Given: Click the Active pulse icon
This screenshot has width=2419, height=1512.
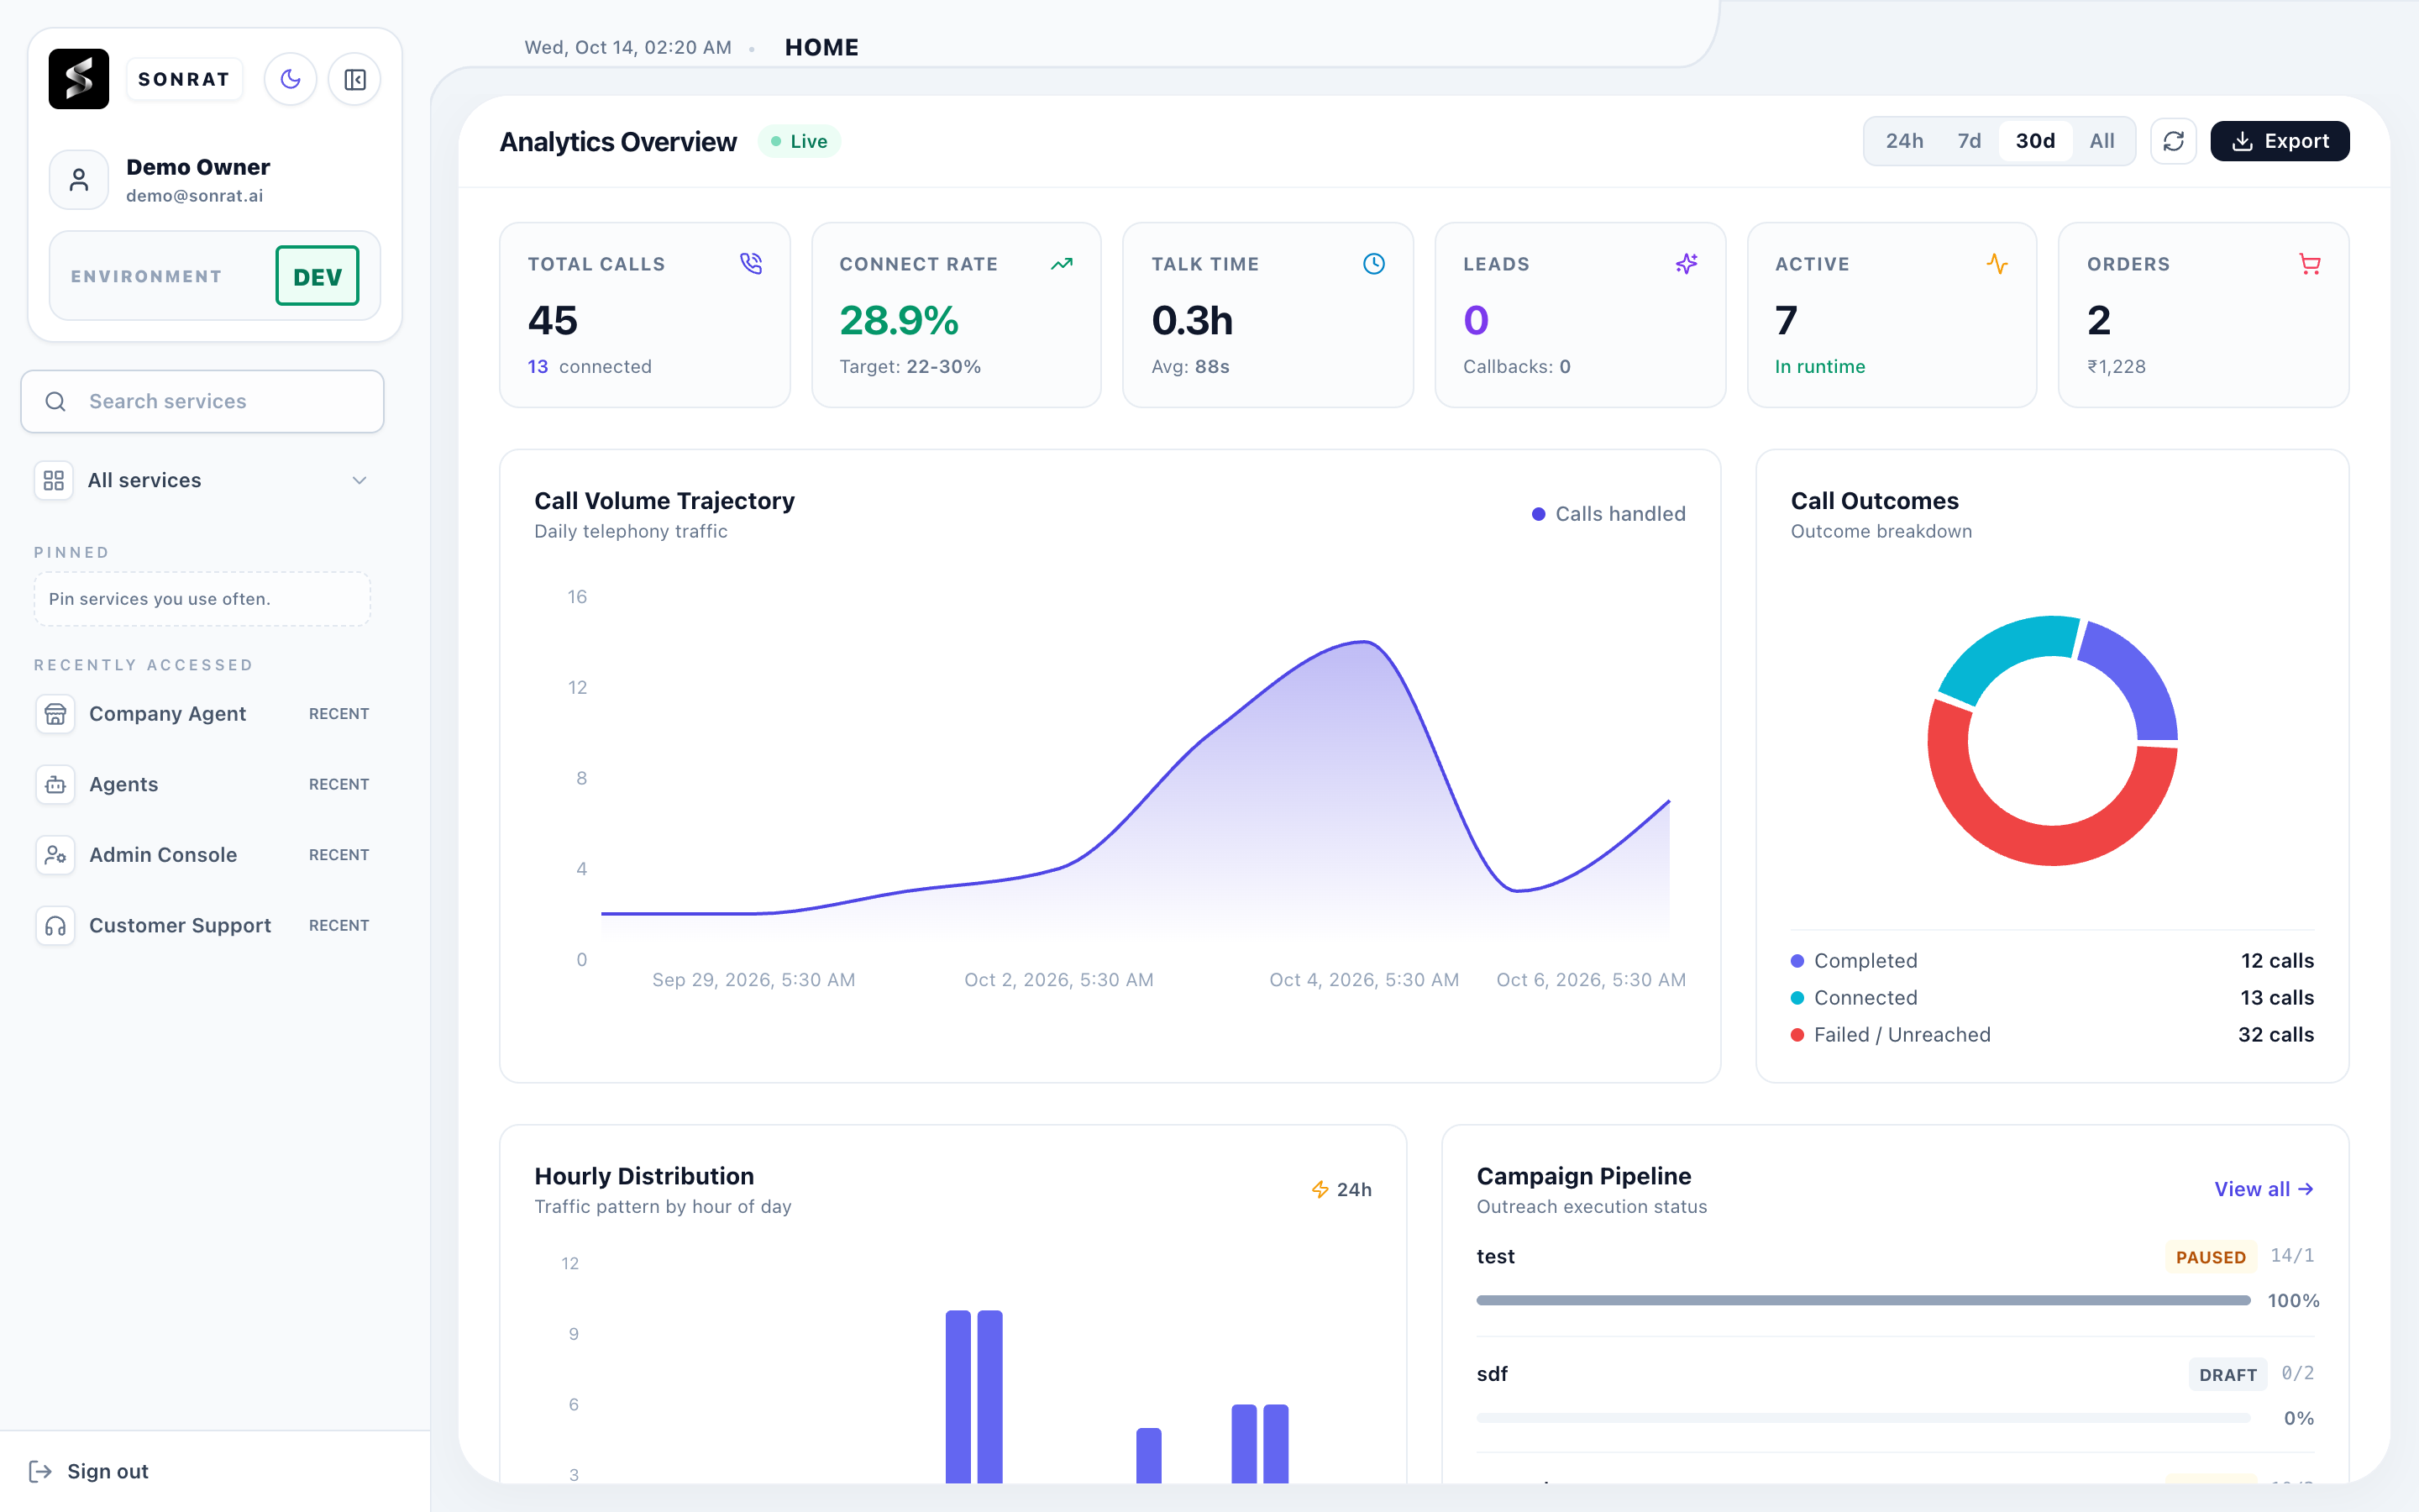Looking at the screenshot, I should point(1997,264).
